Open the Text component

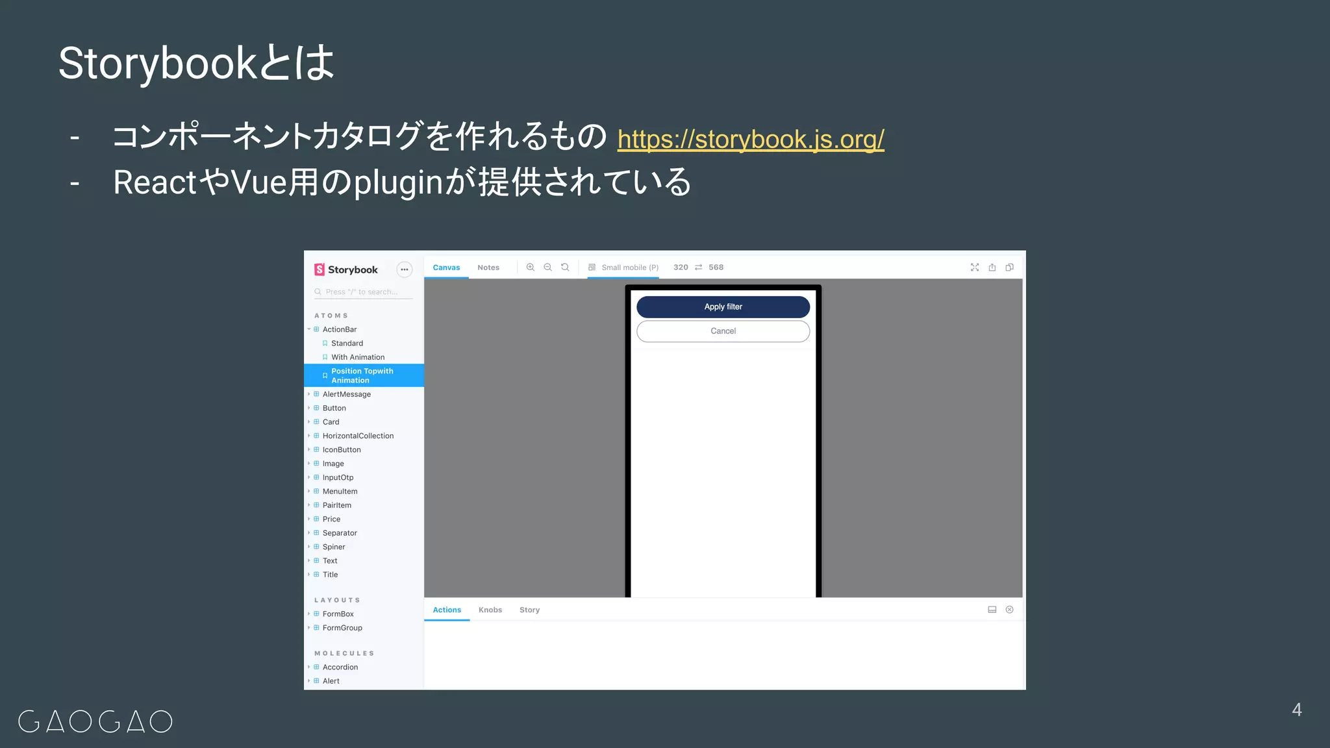pyautogui.click(x=330, y=561)
